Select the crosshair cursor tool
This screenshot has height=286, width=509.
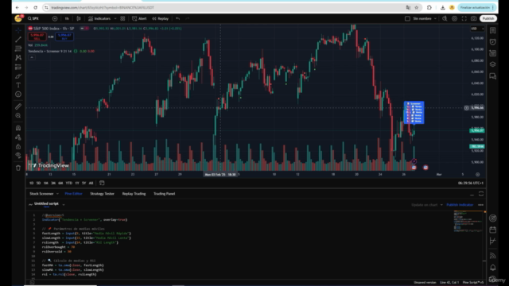pos(18,30)
